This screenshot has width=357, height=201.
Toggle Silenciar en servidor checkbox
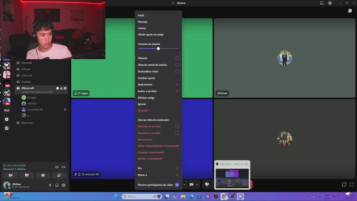pos(177,126)
